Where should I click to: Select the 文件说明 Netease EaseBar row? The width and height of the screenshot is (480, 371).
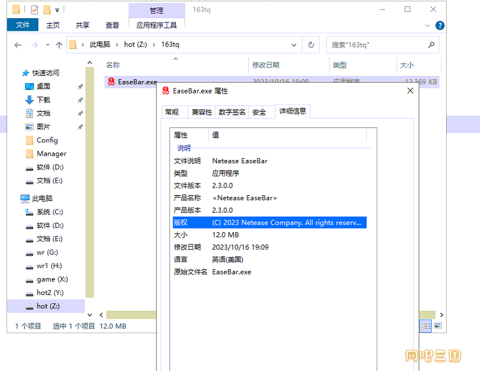click(270, 161)
